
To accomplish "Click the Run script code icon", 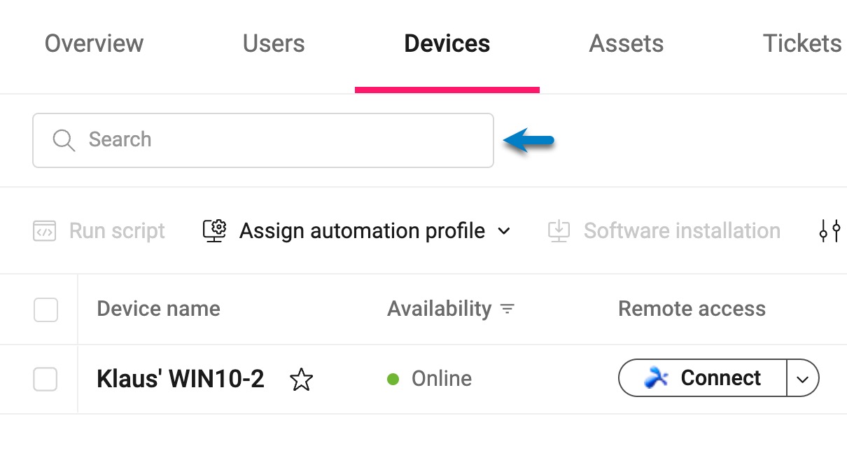I will pos(44,231).
